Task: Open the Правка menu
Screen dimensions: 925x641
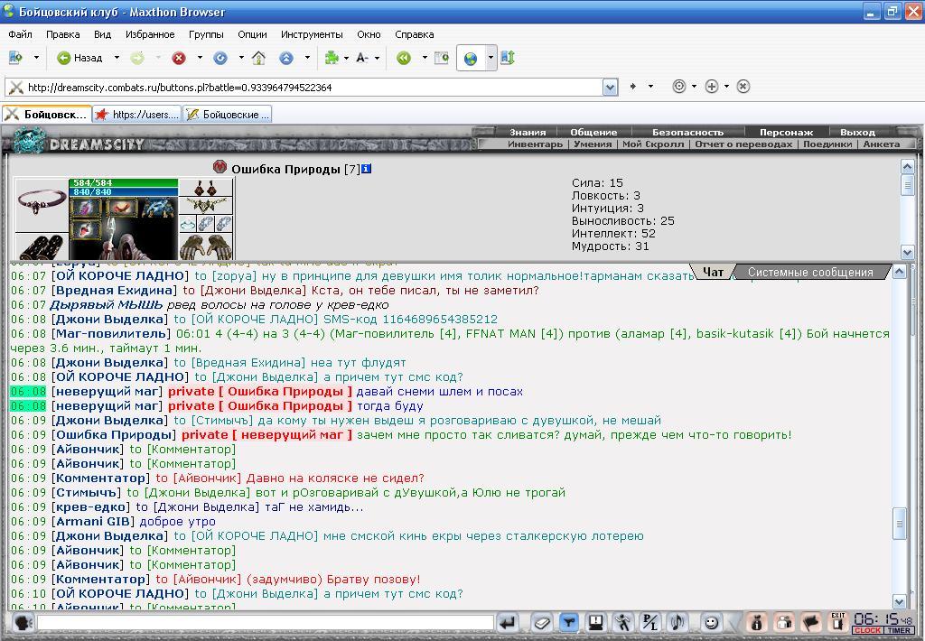Action: pos(62,34)
